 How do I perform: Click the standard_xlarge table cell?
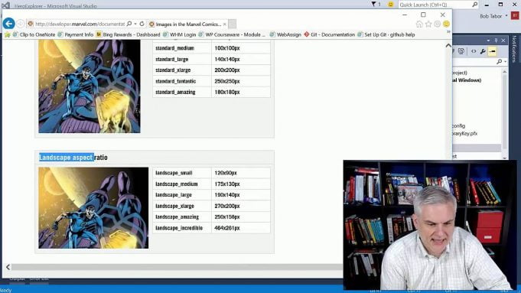coord(182,70)
